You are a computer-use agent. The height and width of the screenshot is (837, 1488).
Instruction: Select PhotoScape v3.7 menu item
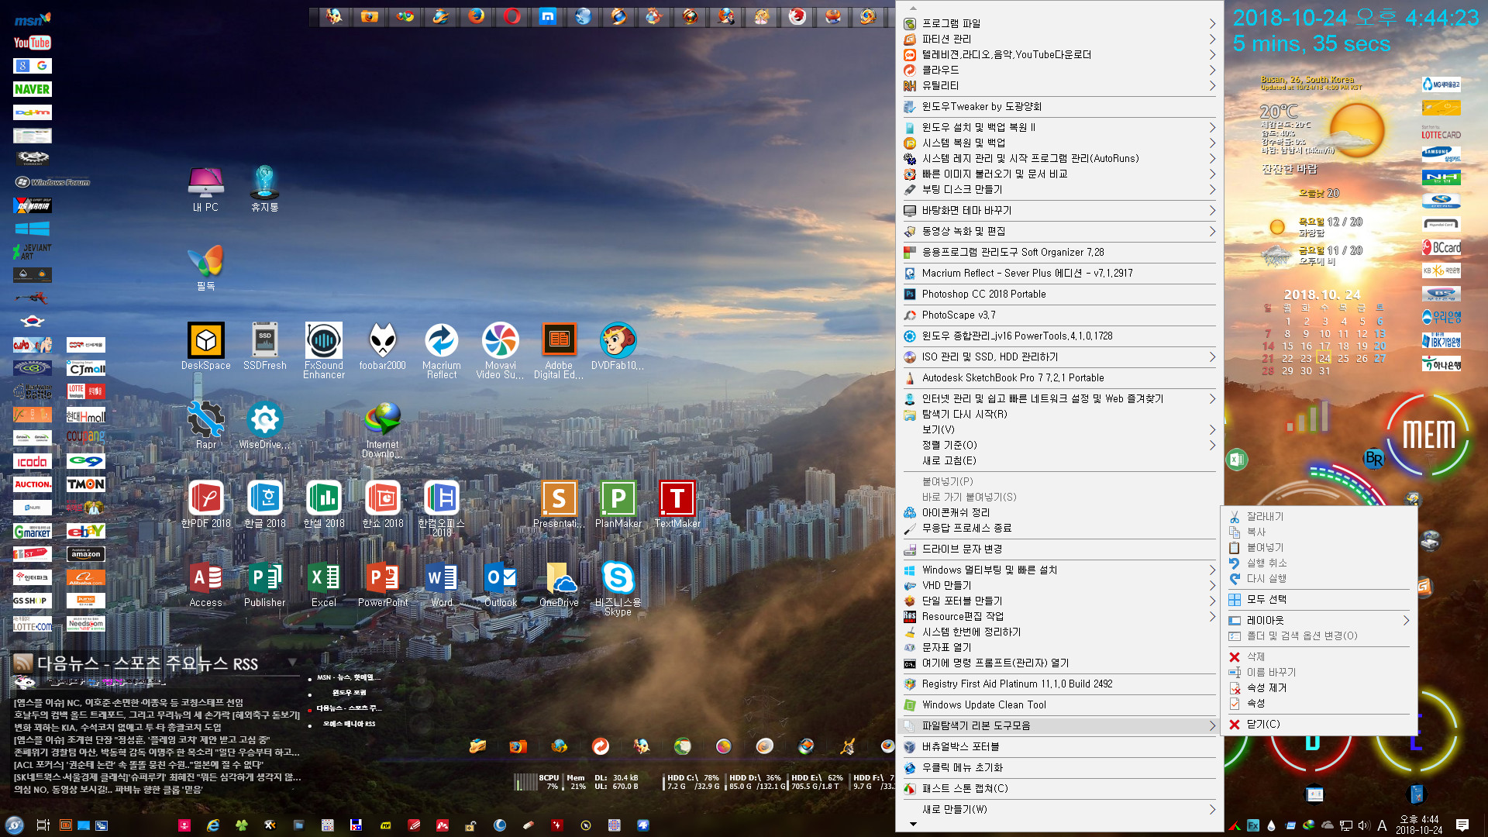tap(1059, 315)
